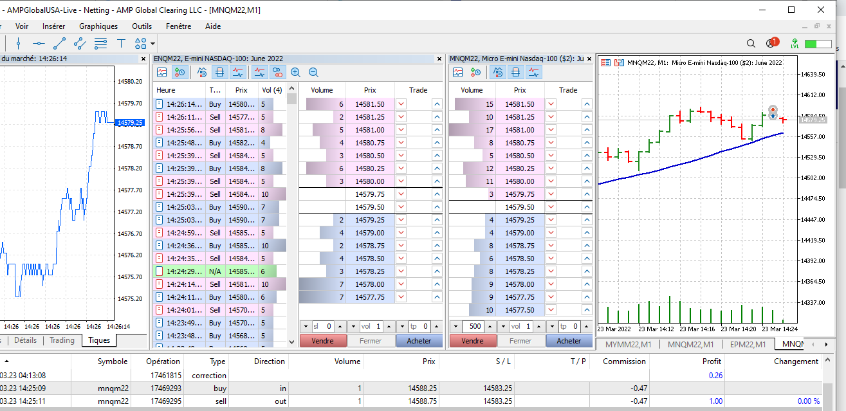Image resolution: width=846 pixels, height=411 pixels.
Task: Click red down-chevron at 14581.50 in ENQM22
Action: [401, 104]
